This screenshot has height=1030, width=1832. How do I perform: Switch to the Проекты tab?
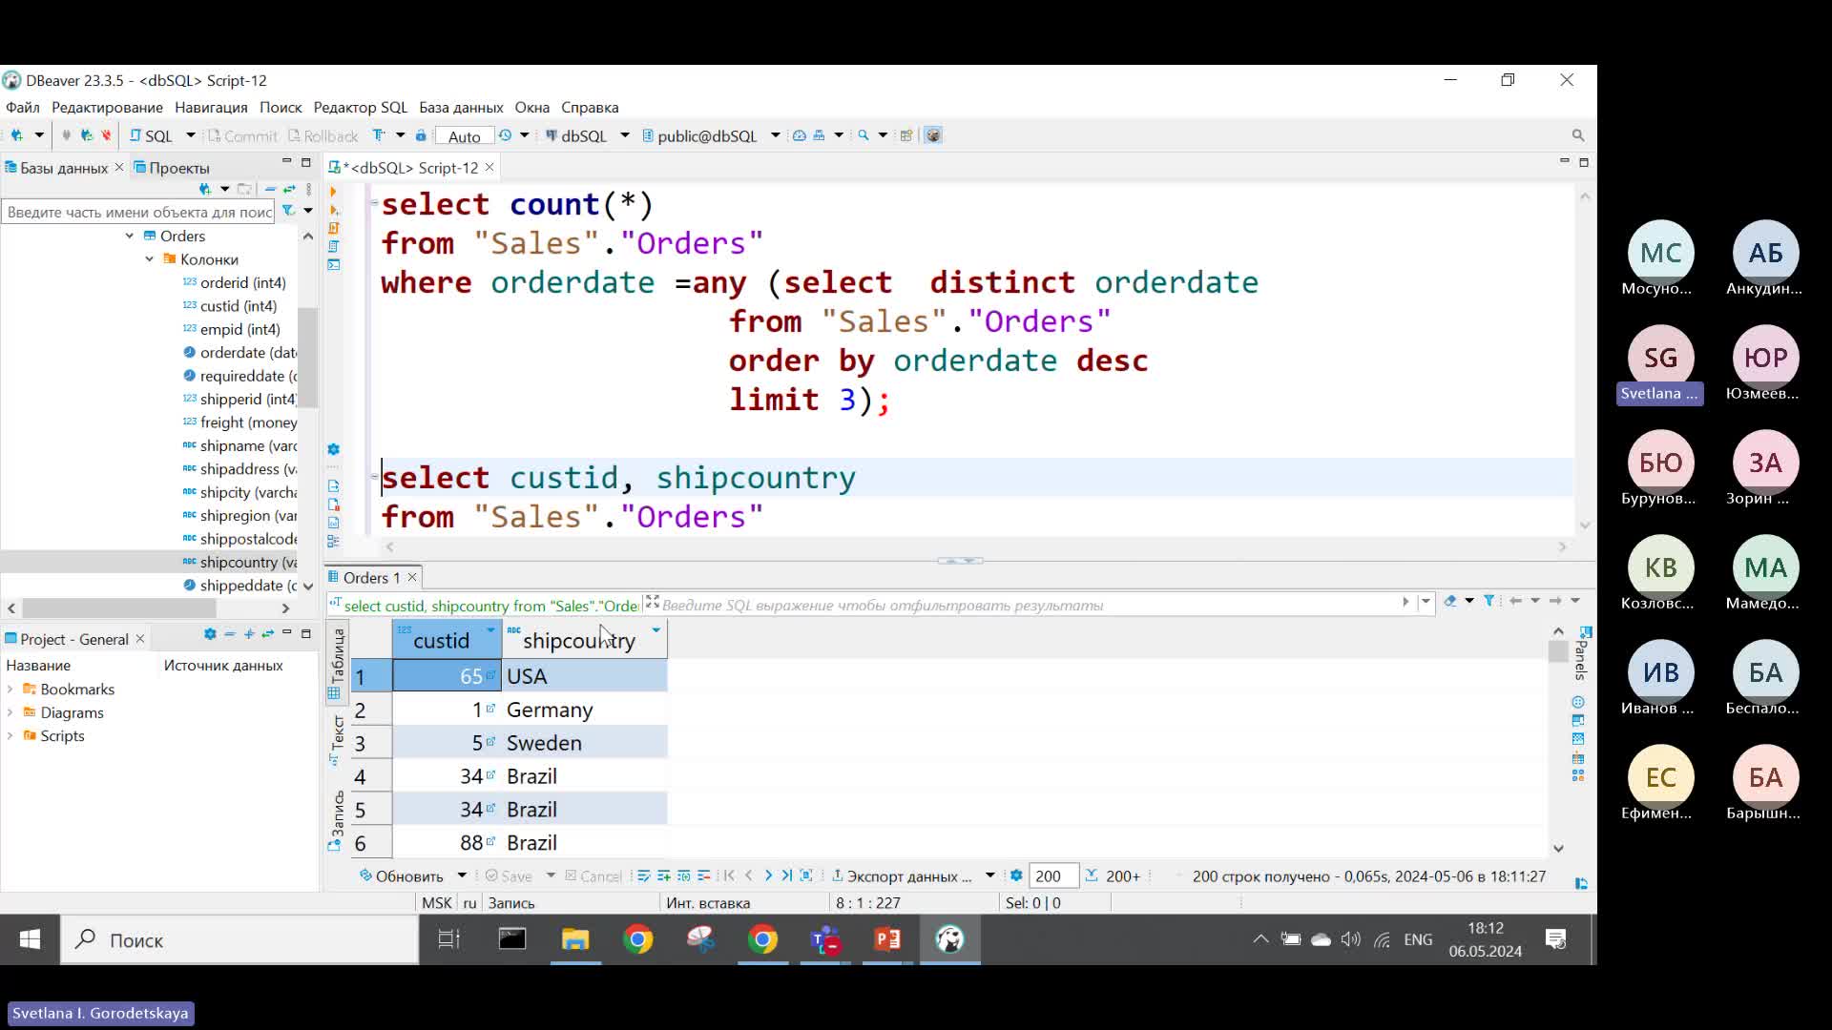tap(173, 168)
